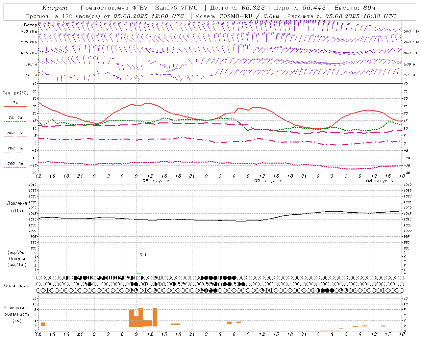Click the '06 августа' date label
Image resolution: width=421 pixels, height=337 pixels.
[x=156, y=181]
